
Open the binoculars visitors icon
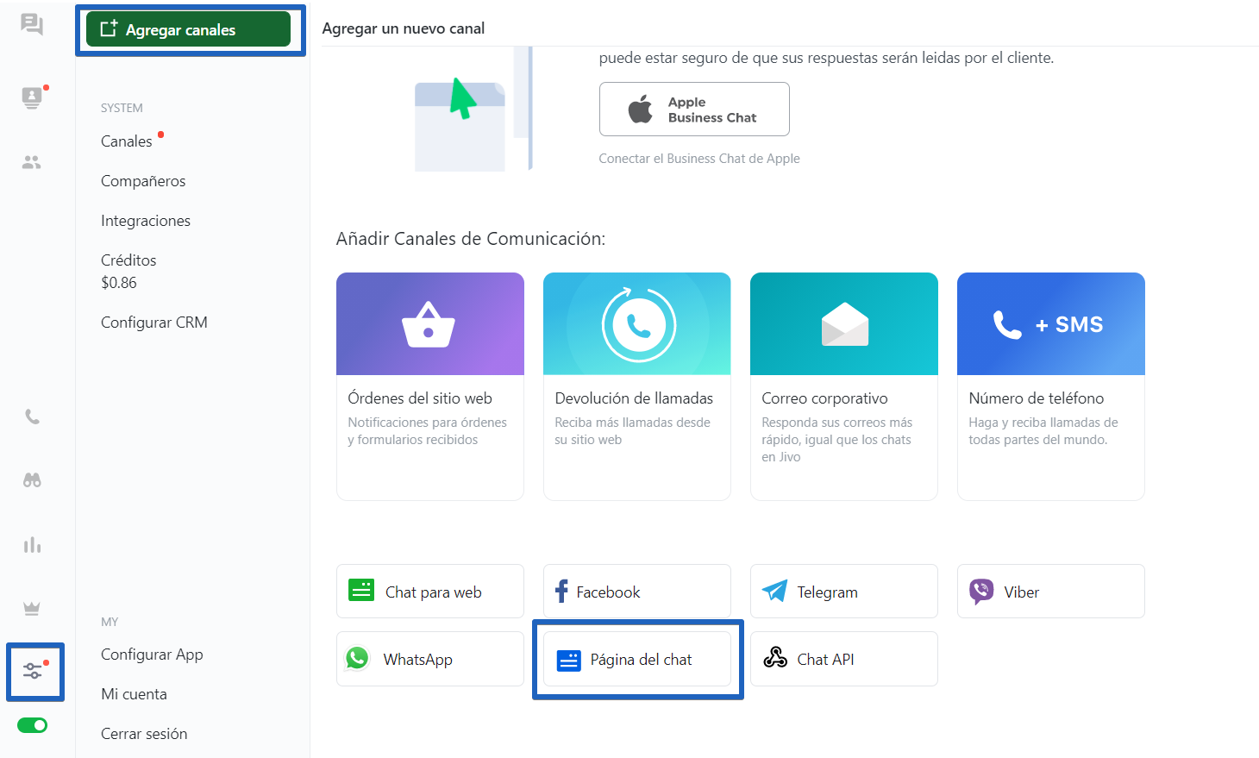pos(32,480)
